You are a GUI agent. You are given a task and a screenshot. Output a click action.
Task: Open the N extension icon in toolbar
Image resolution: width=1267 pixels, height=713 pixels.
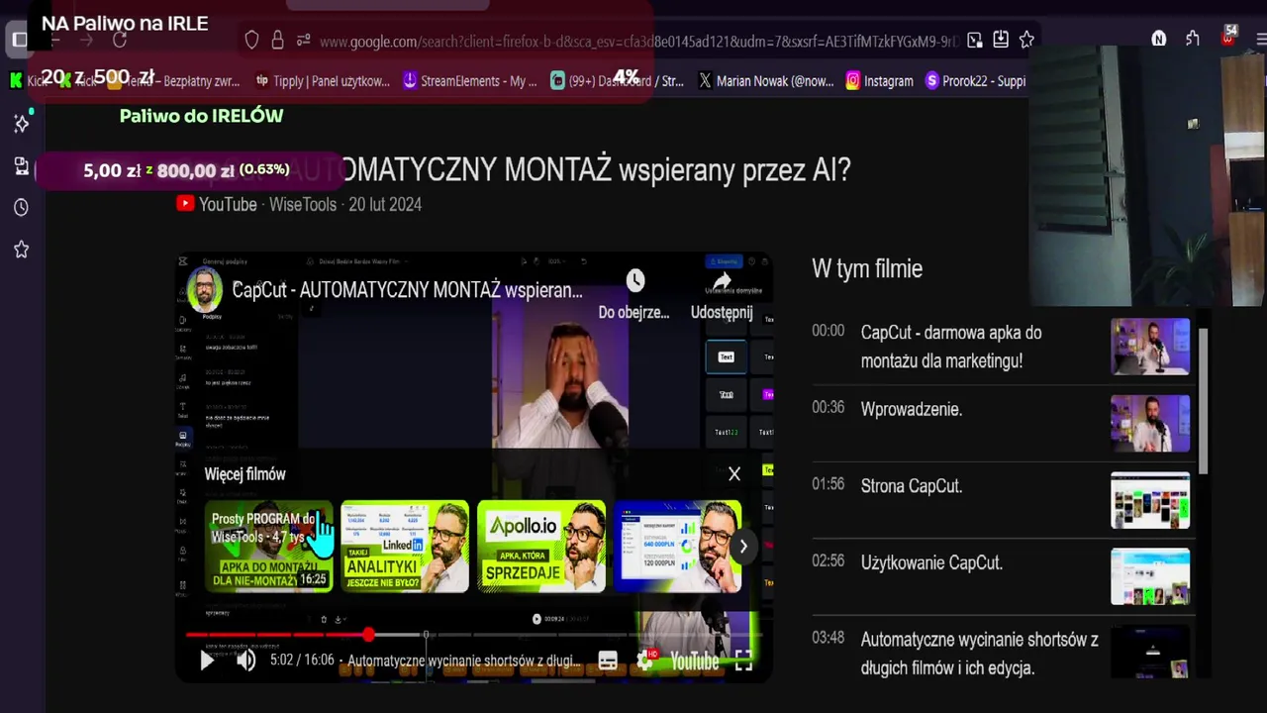point(1159,39)
